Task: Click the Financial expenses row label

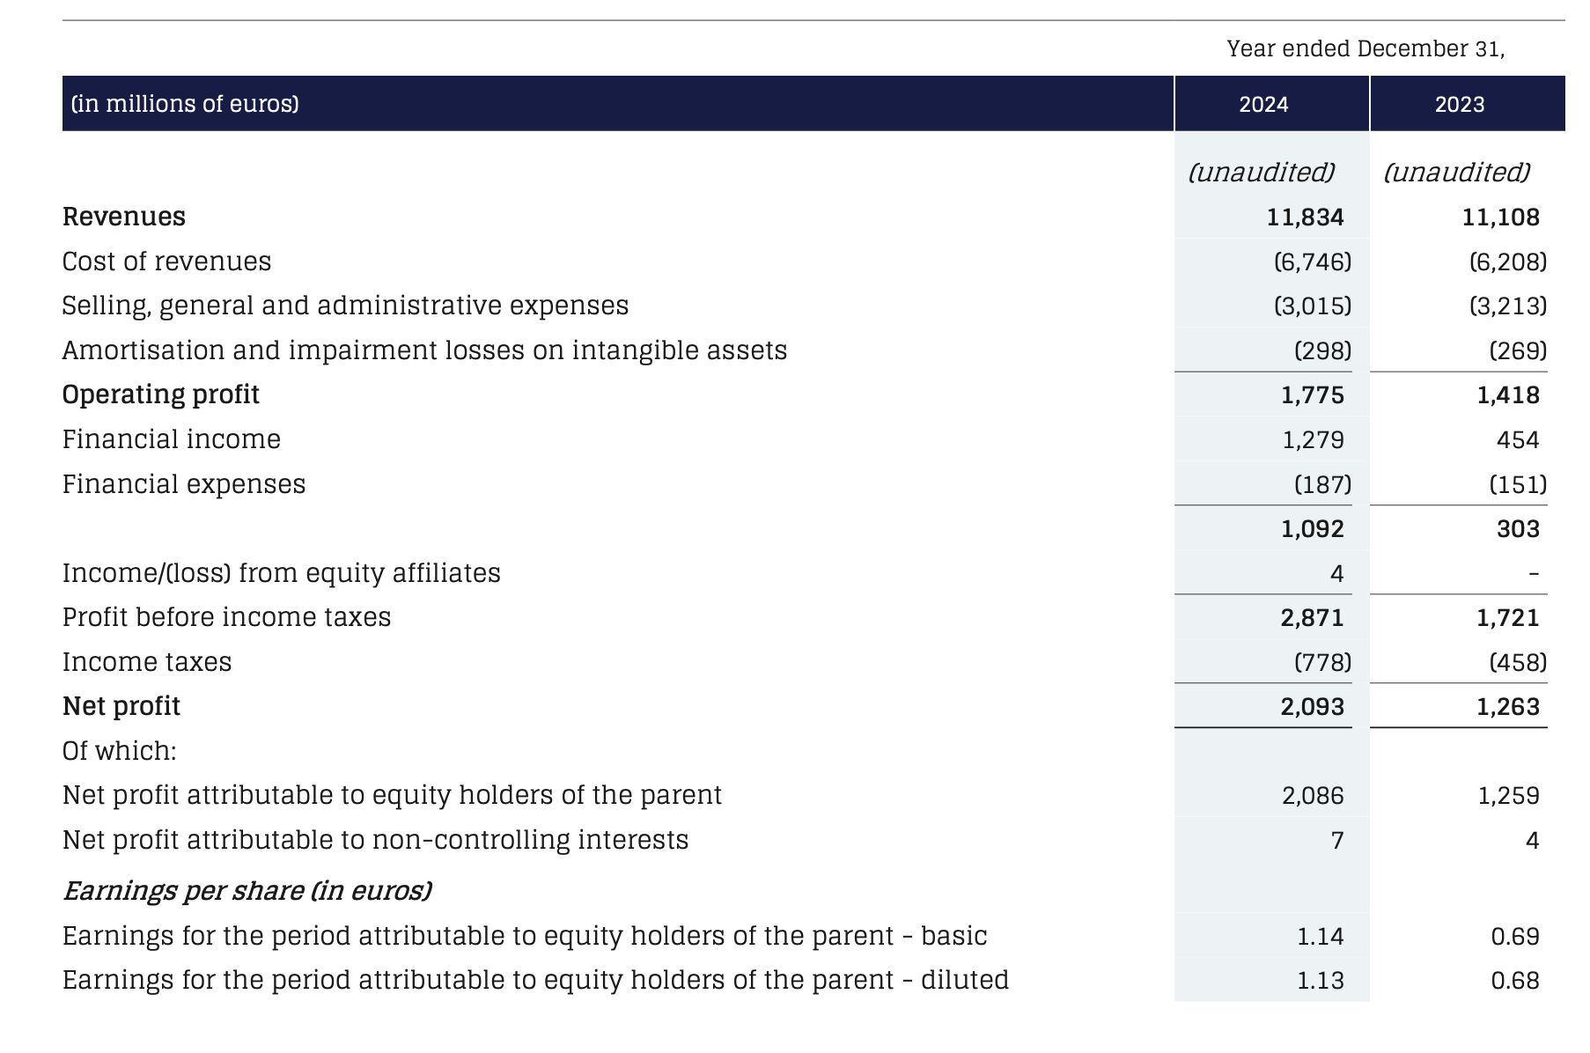Action: click(x=184, y=484)
